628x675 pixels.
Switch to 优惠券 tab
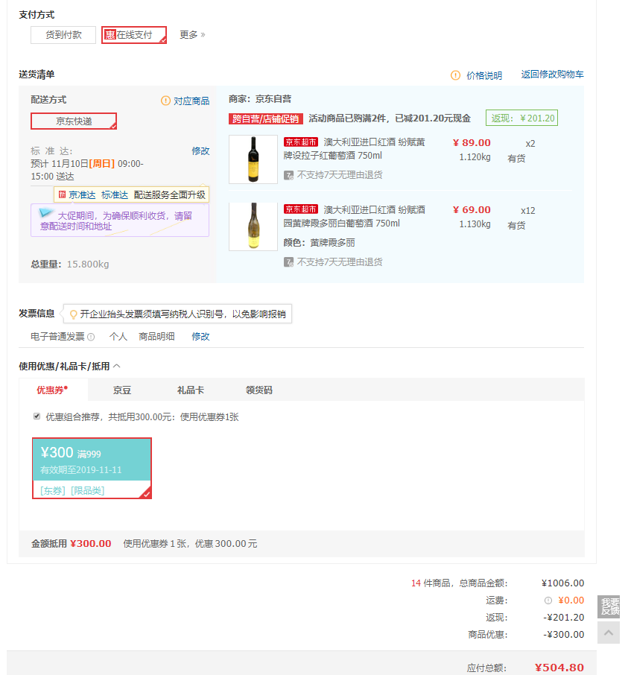tap(52, 390)
